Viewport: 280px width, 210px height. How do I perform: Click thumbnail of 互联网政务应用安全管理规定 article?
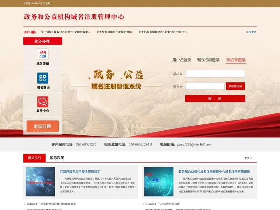tap(40, 182)
